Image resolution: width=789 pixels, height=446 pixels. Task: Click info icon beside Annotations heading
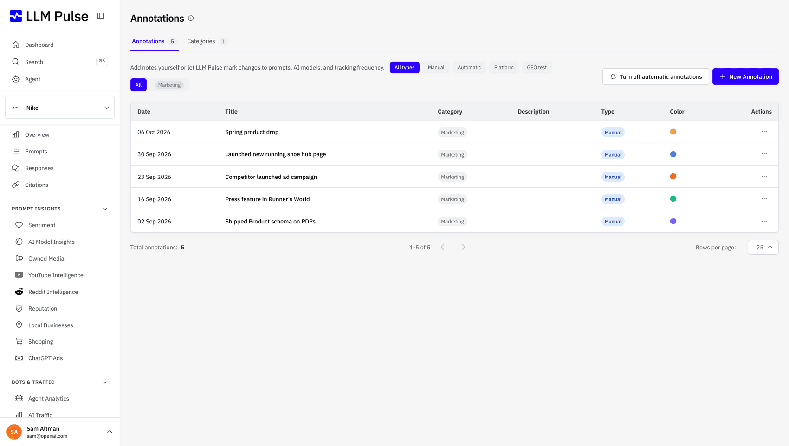[x=191, y=18]
